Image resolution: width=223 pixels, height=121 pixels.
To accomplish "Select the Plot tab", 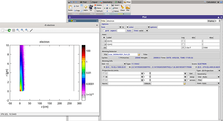I will coord(127,2).
